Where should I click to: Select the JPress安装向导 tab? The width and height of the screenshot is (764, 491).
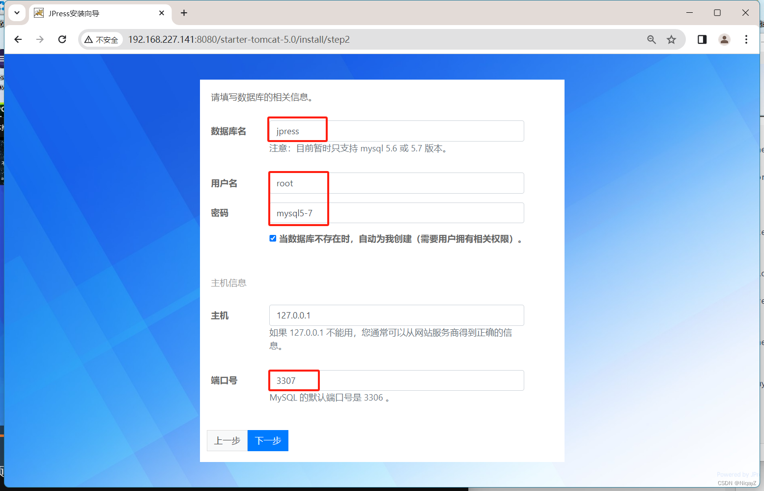click(100, 13)
